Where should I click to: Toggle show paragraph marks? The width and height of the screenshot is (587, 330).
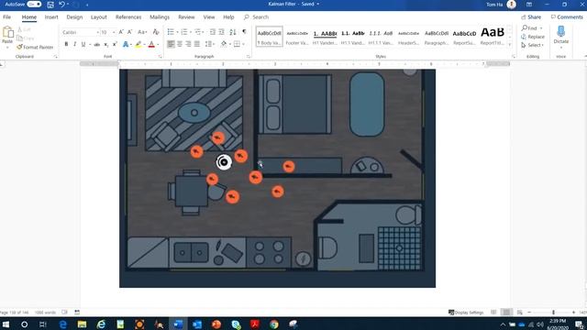[x=245, y=32]
